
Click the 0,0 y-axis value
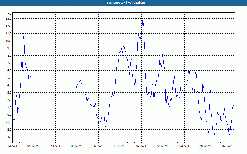pyautogui.click(x=10, y=115)
